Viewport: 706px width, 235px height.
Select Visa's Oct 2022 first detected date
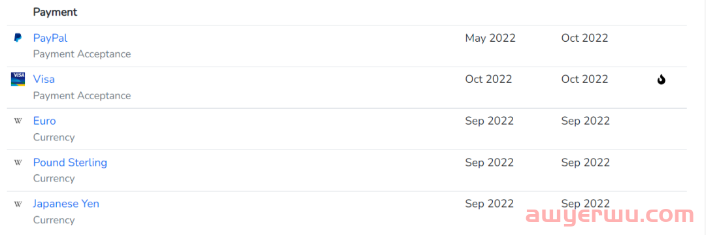coord(488,79)
